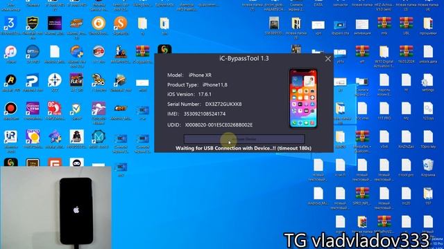The width and height of the screenshot is (444, 249).
Task: Open the mtk WinRAR archive
Action: pyautogui.click(x=384, y=23)
